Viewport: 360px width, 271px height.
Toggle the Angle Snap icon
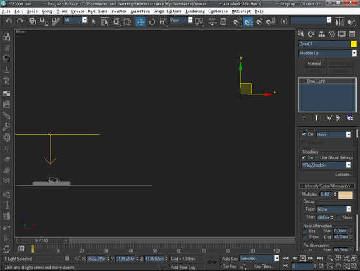(x=248, y=22)
